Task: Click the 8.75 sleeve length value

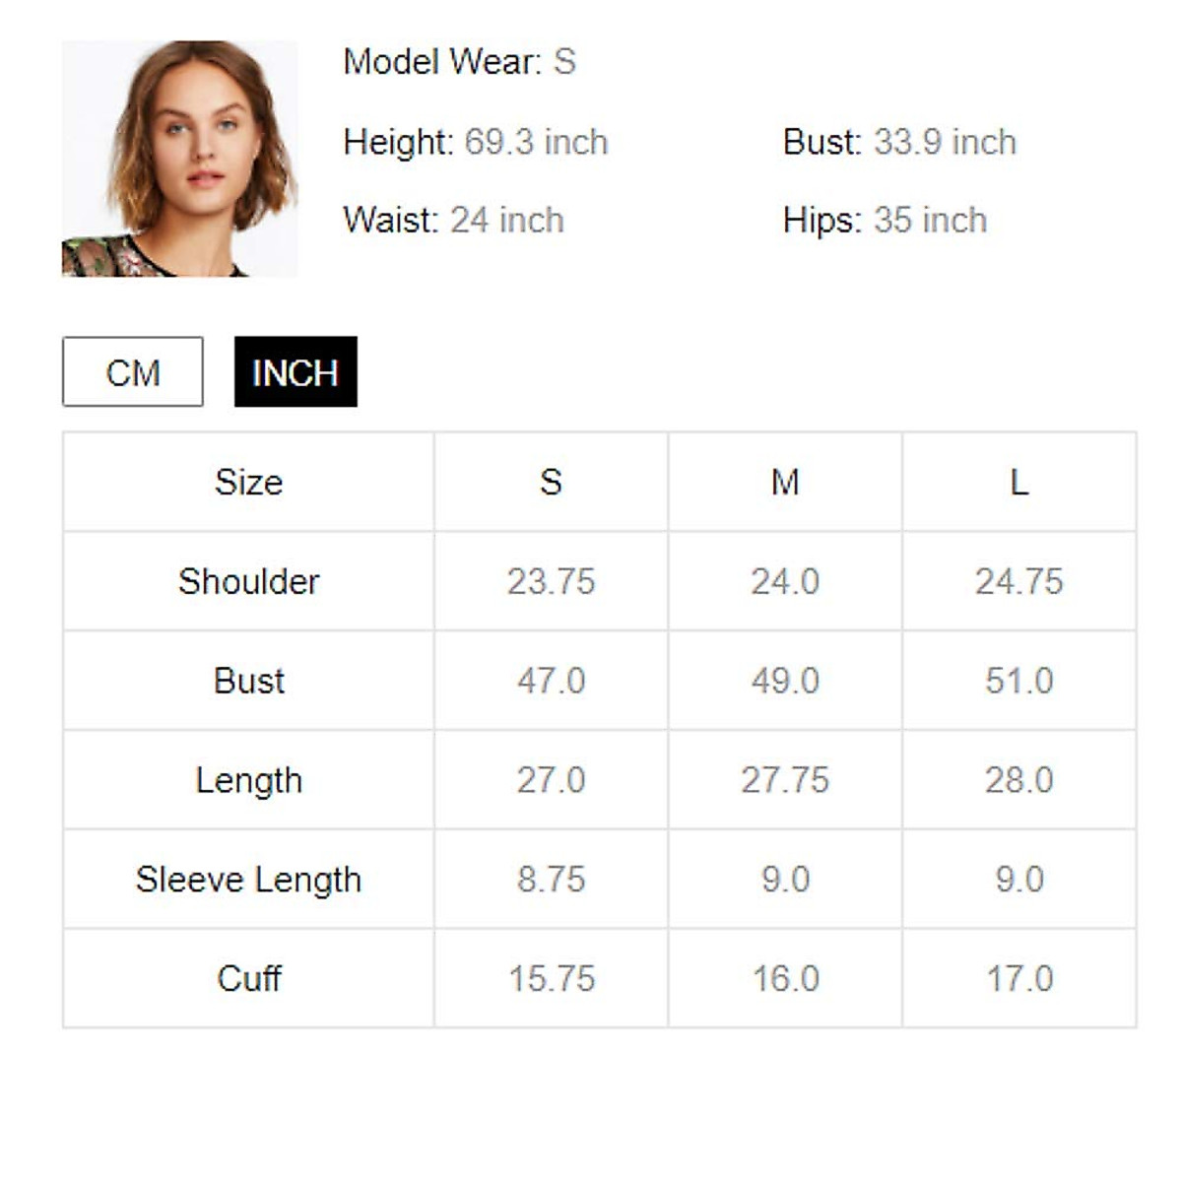Action: pyautogui.click(x=551, y=880)
